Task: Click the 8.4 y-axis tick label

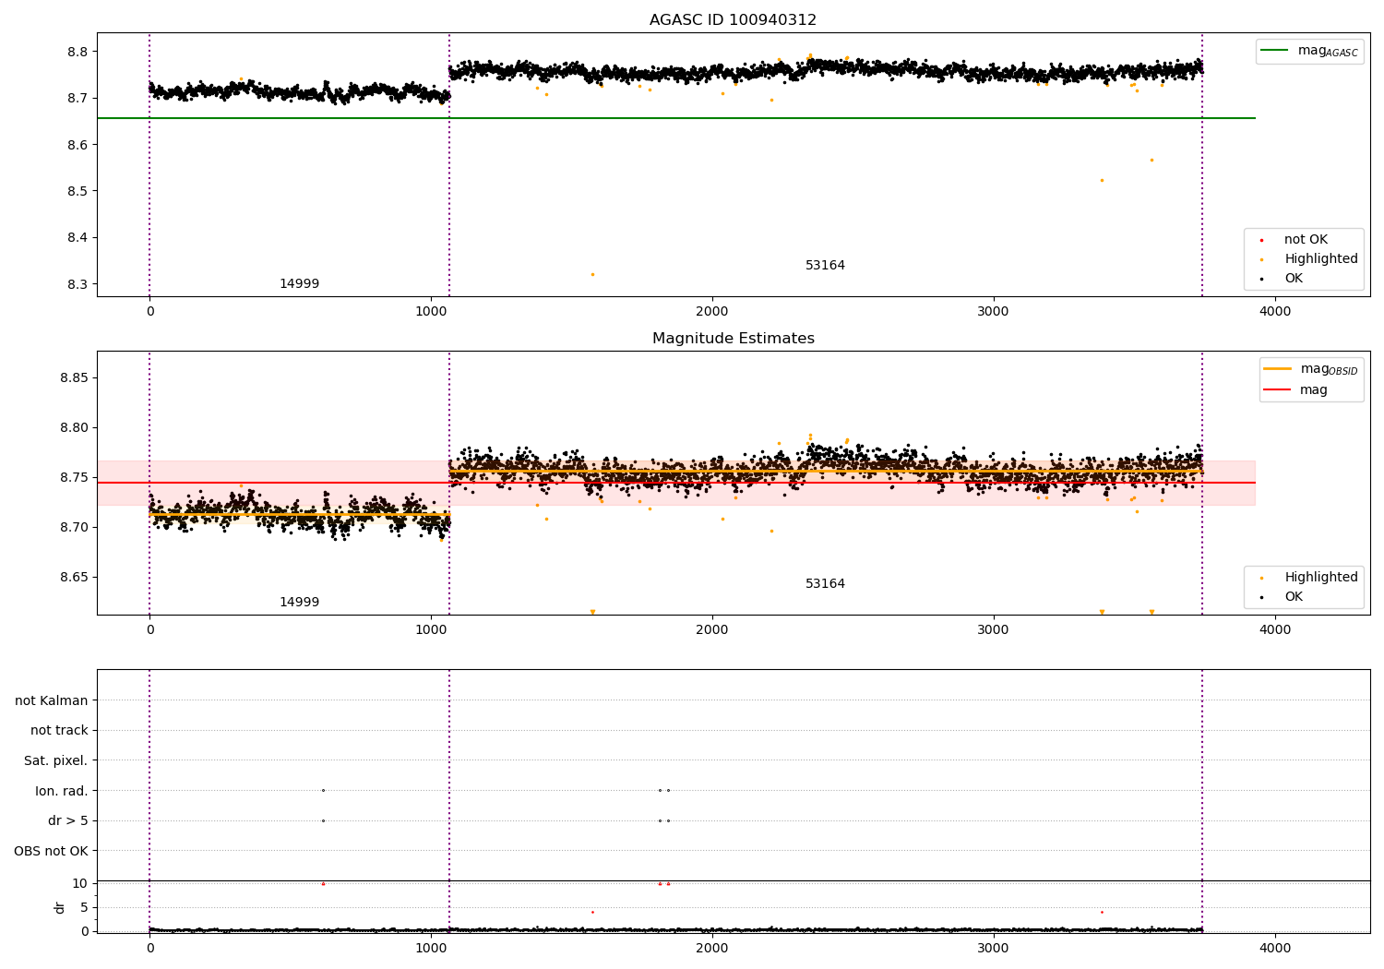Action: point(78,237)
